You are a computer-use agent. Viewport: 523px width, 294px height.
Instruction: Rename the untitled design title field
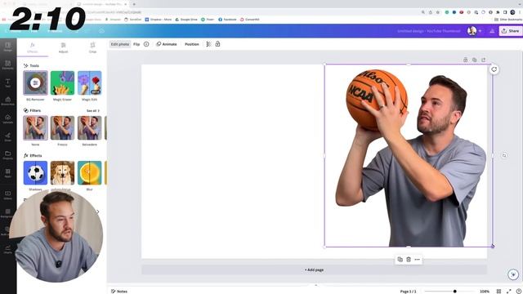[428, 31]
